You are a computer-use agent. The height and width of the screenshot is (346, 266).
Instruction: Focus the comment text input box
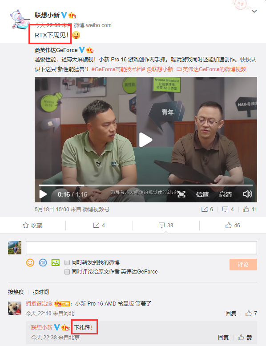tap(141, 248)
